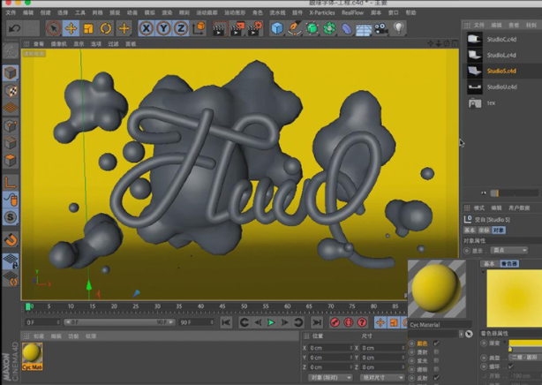Image resolution: width=542 pixels, height=385 pixels.
Task: Toggle the X axis lock
Action: point(147,28)
